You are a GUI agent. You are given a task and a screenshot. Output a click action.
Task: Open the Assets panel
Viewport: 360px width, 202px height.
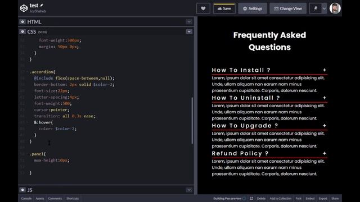(40, 199)
